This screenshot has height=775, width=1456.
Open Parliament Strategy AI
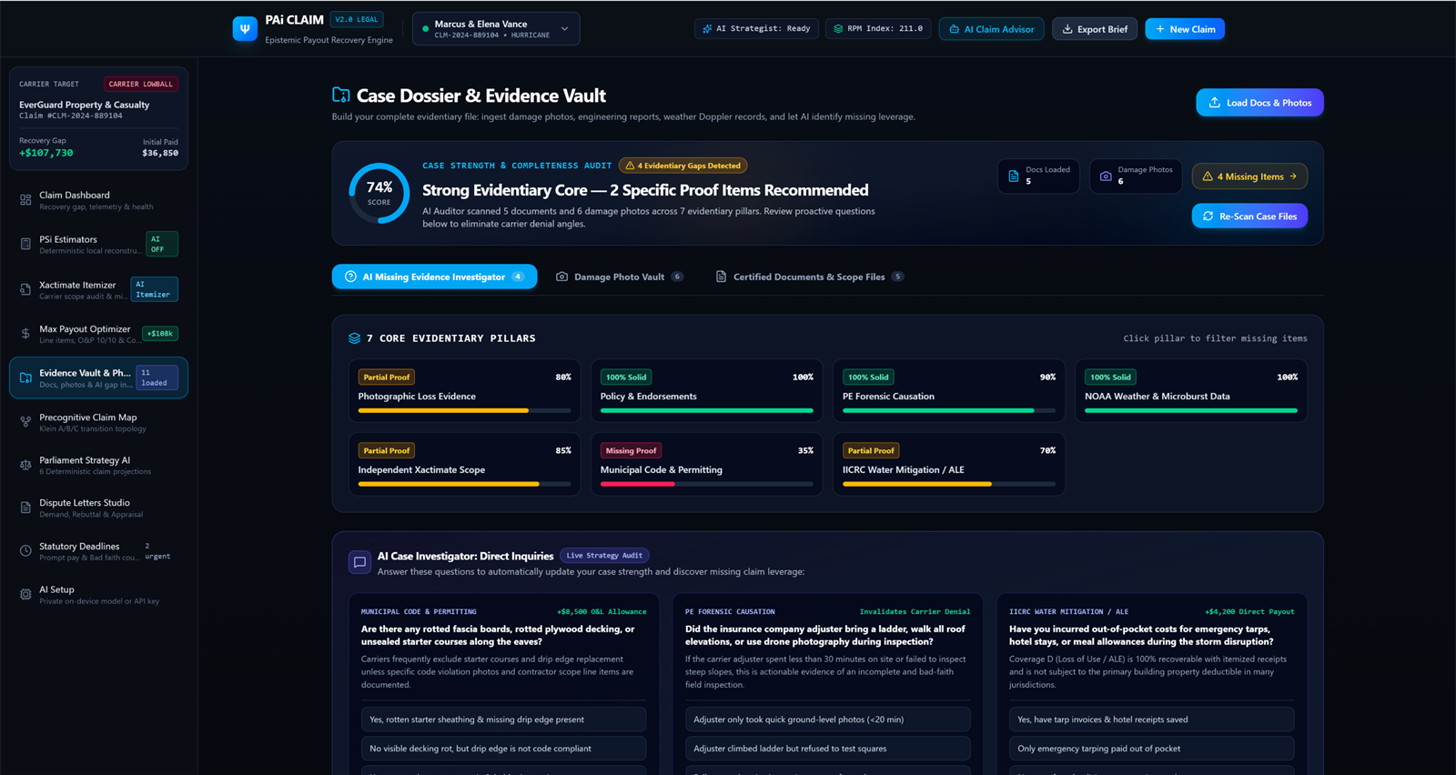(x=98, y=465)
